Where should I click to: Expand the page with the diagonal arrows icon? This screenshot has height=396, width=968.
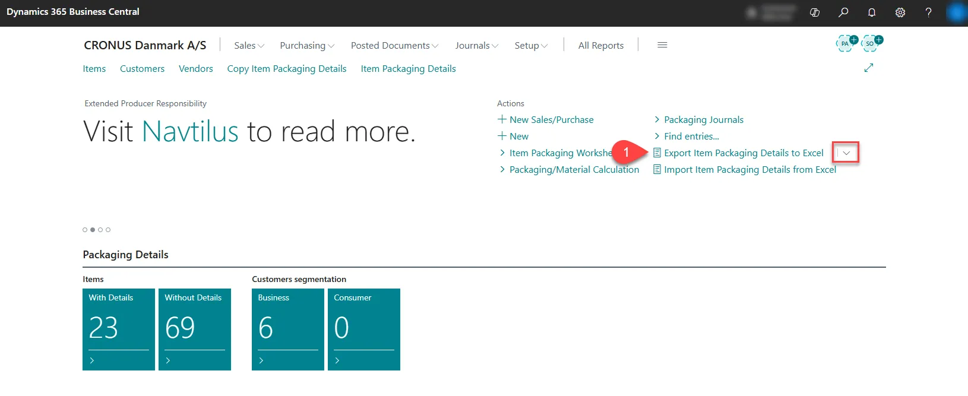(869, 68)
